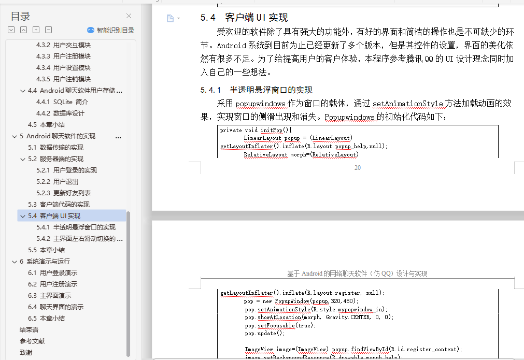Go to 6.3 主界面演示
The image size is (524, 360).
click(x=49, y=296)
